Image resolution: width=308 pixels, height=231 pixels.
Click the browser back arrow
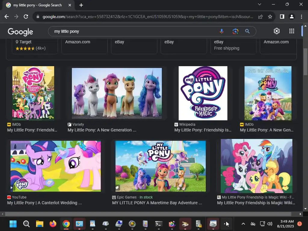click(x=7, y=17)
